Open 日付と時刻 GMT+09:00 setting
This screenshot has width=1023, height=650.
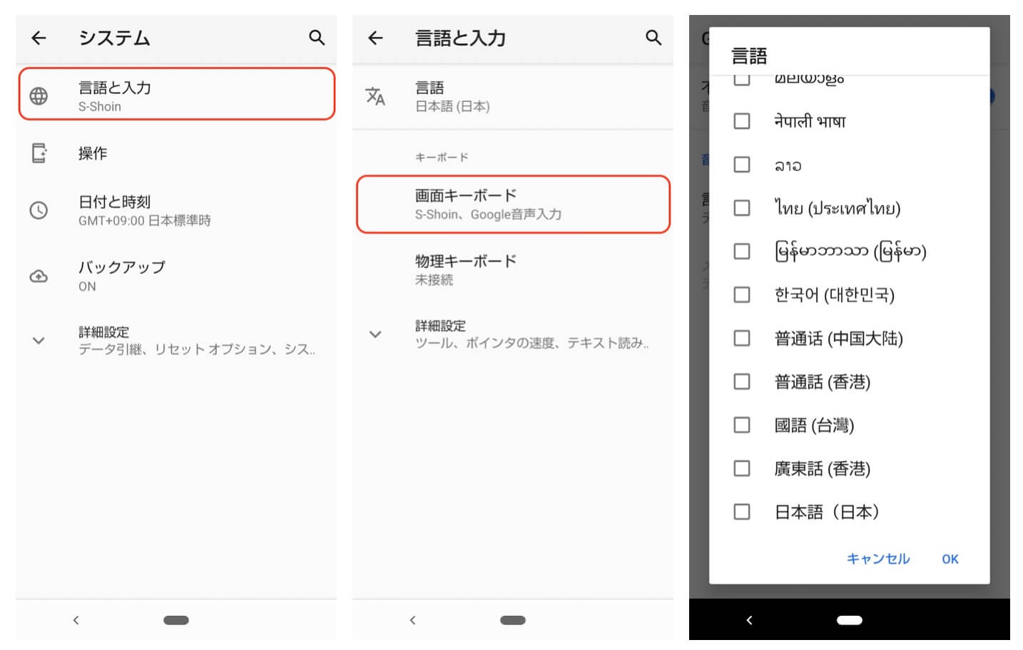pyautogui.click(x=176, y=210)
